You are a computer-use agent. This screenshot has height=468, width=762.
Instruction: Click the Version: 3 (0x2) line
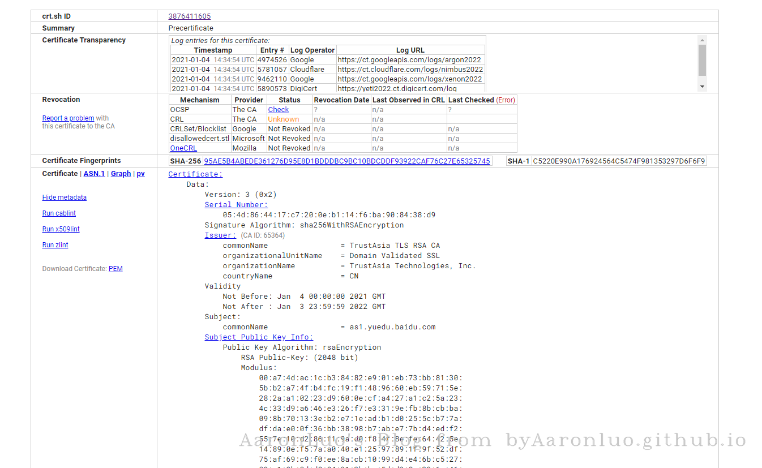pos(241,195)
